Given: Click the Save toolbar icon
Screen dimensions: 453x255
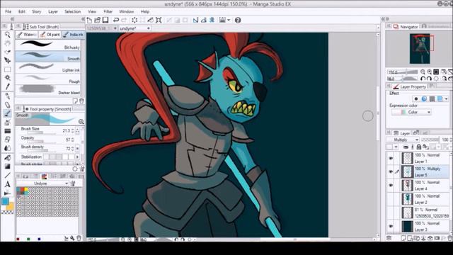Looking at the screenshot, I should (x=105, y=20).
